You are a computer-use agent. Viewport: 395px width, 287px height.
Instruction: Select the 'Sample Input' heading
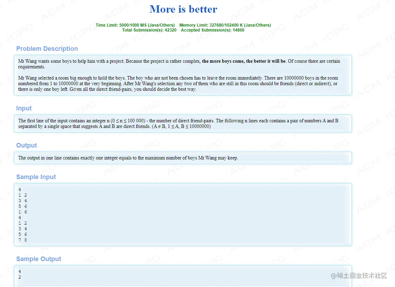36,177
